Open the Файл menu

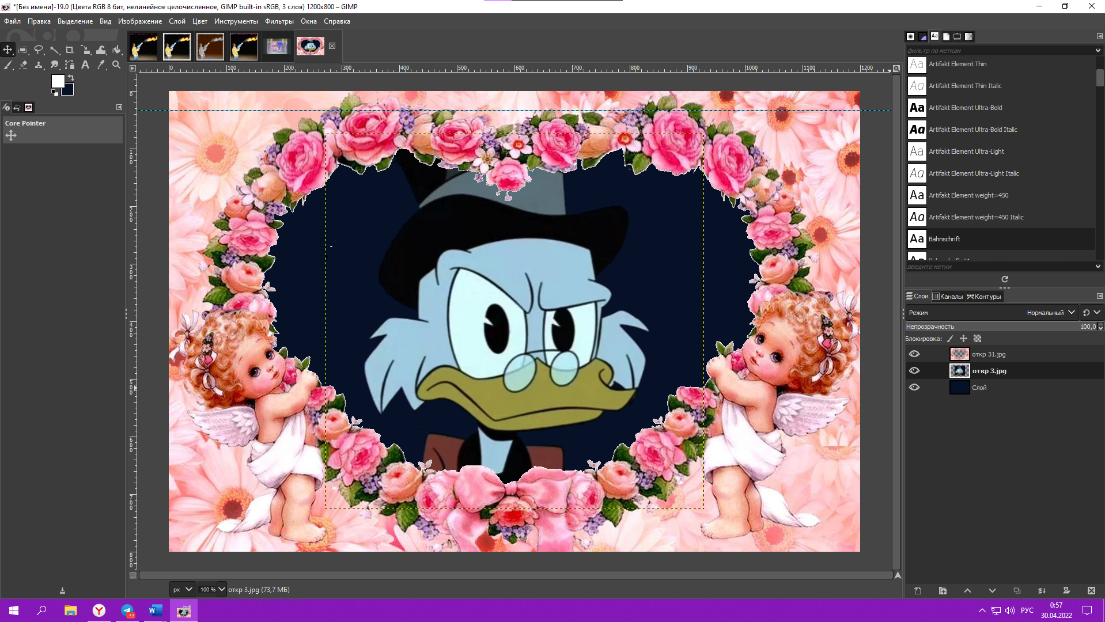12,21
